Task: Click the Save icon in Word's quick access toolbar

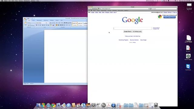Action: [x=28, y=18]
